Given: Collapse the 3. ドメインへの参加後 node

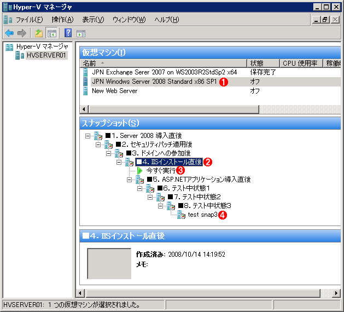Looking at the screenshot, I should 108,153.
